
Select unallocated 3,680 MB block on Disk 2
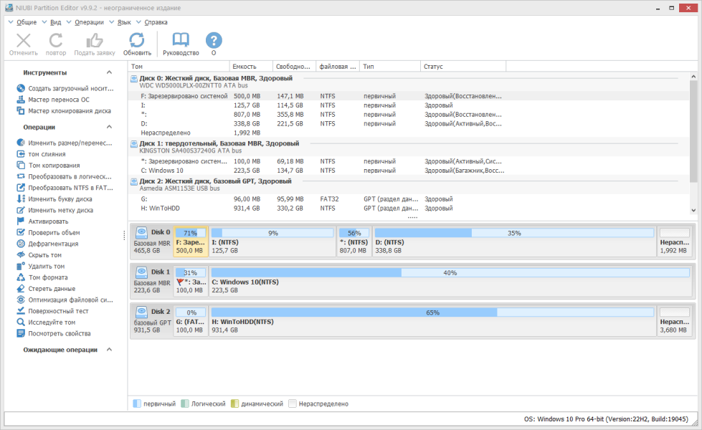pyautogui.click(x=674, y=321)
